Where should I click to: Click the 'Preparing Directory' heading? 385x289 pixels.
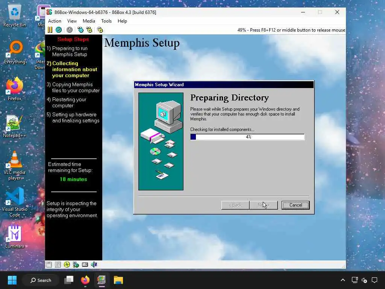[x=229, y=98]
